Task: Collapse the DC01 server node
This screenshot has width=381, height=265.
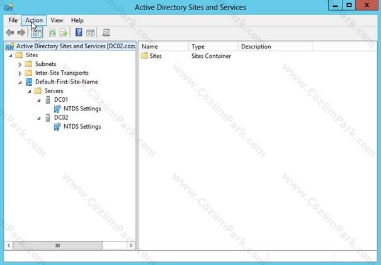Action: point(39,100)
